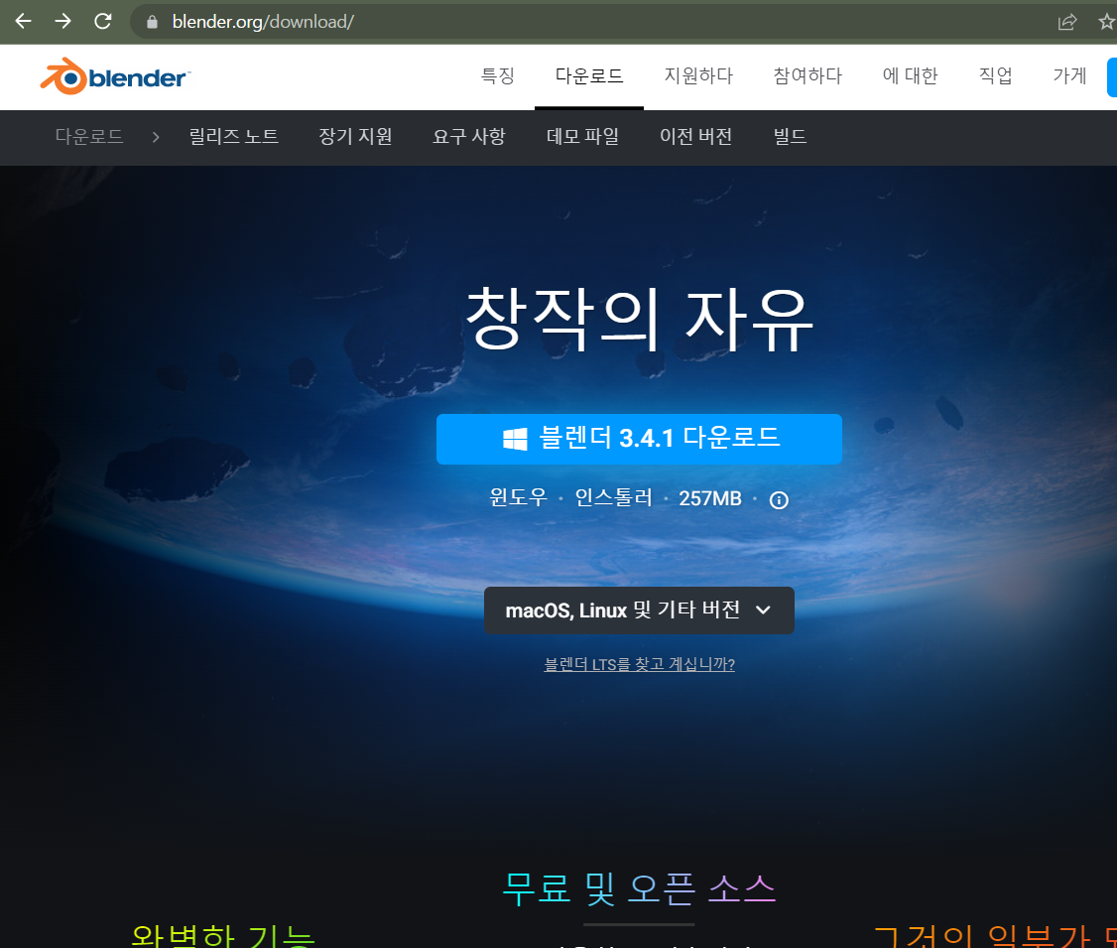Open the 특징 menu item
The image size is (1117, 948).
coord(498,75)
